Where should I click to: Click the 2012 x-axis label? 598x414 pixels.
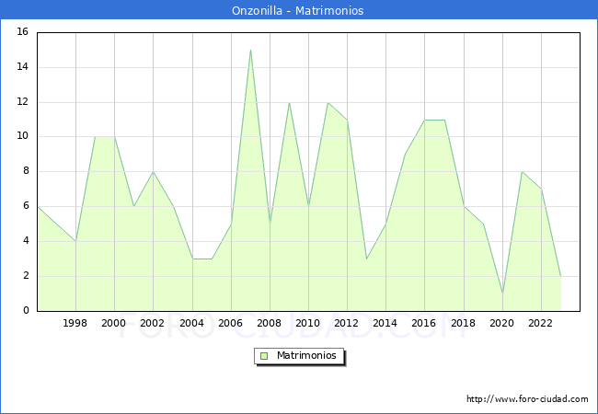(346, 323)
